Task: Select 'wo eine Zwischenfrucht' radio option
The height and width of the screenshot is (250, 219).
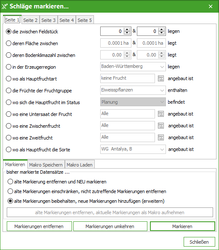Action: 8,126
